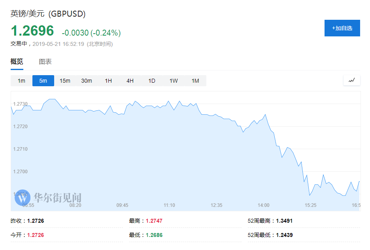Show the 1M monthly chart
Screen dimensions: 370x250
pos(195,81)
